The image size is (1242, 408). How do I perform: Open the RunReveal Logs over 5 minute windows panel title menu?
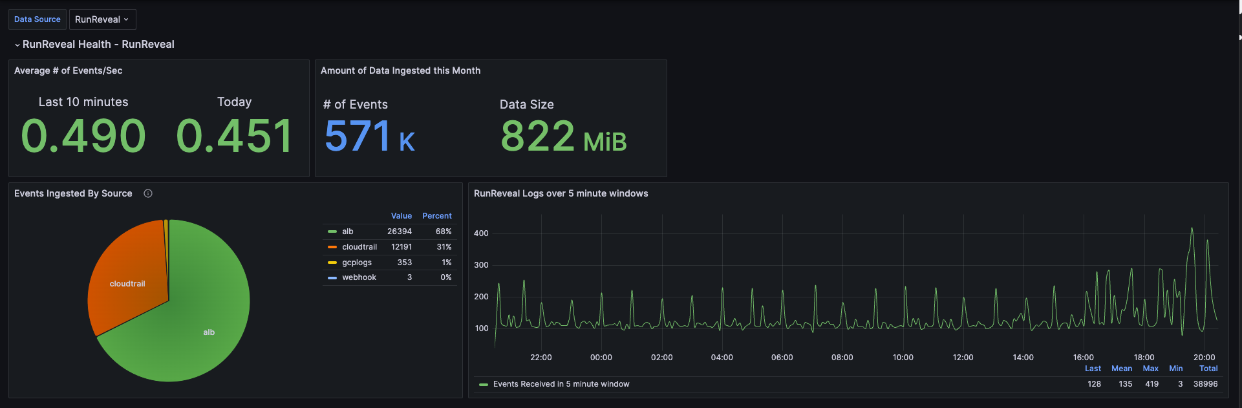tap(561, 193)
